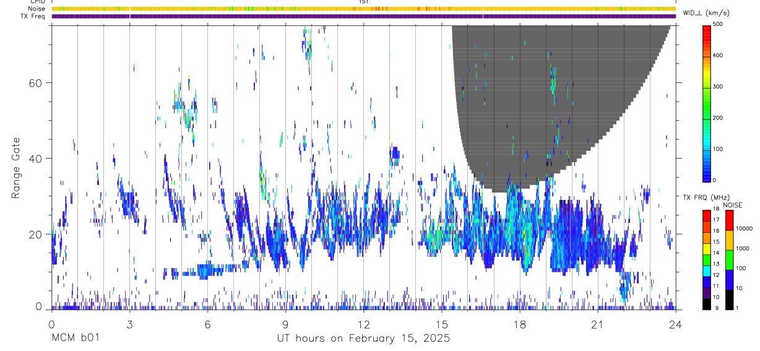
Task: Click the 'MCM b01' radar label
Action: (75, 338)
